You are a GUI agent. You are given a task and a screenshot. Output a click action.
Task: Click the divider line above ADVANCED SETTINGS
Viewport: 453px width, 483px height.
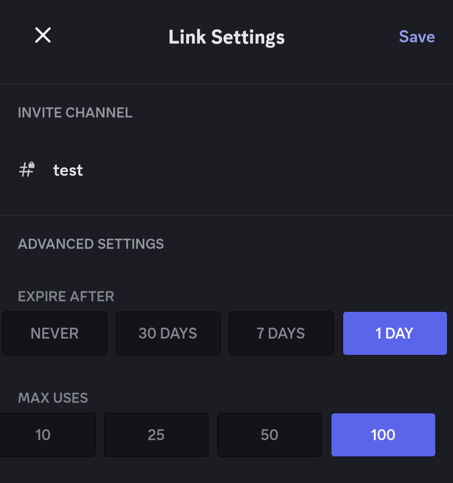(x=226, y=216)
